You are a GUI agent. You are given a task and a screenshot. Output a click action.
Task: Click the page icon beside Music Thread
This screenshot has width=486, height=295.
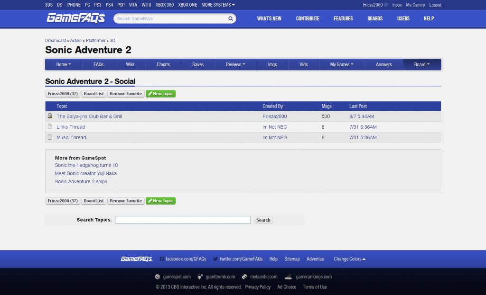[50, 137]
